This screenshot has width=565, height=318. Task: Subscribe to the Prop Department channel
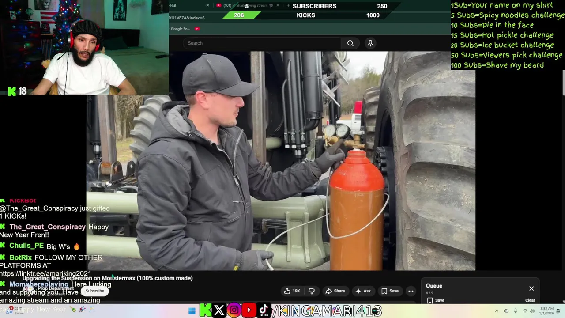(95, 291)
